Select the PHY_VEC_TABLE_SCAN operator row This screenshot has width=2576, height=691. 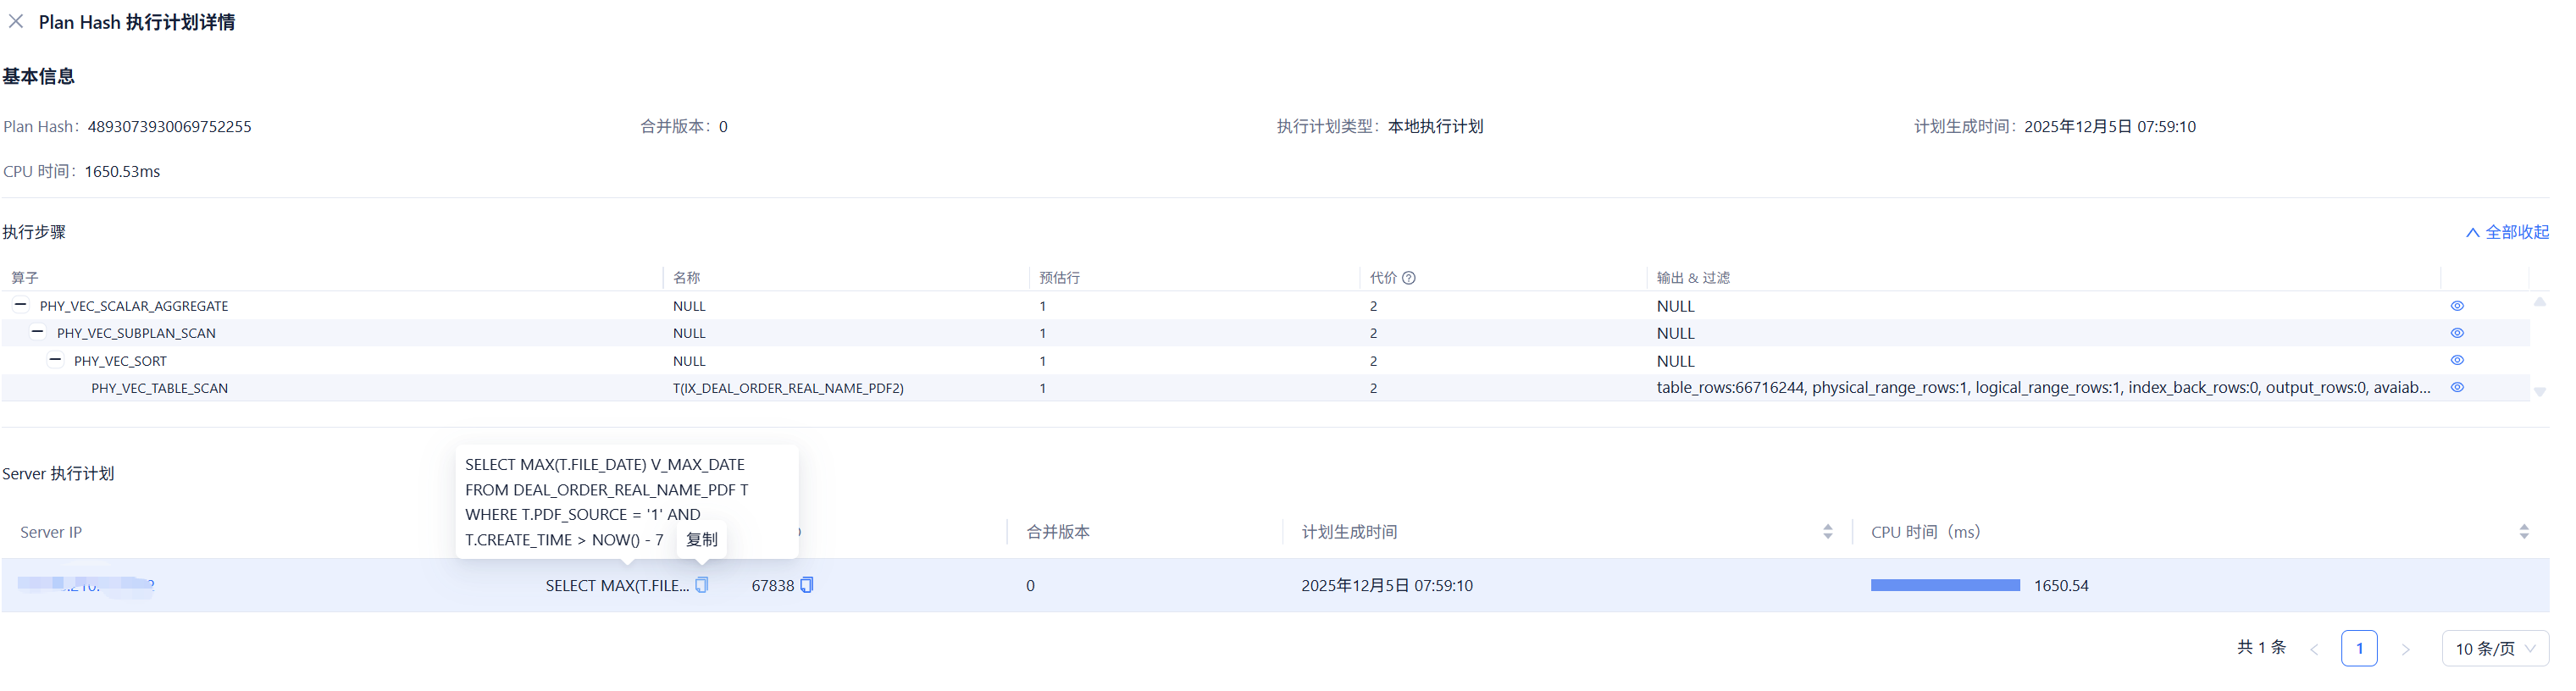pyautogui.click(x=160, y=388)
